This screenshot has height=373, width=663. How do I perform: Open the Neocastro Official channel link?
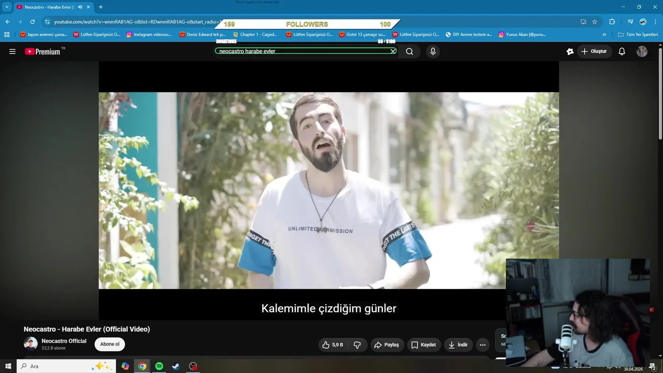pos(64,341)
